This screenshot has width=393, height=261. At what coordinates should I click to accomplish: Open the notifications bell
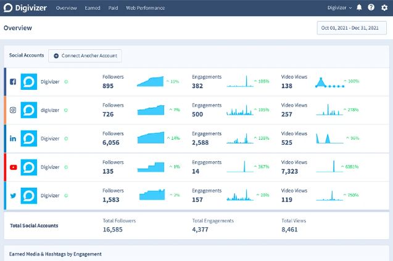pos(360,8)
